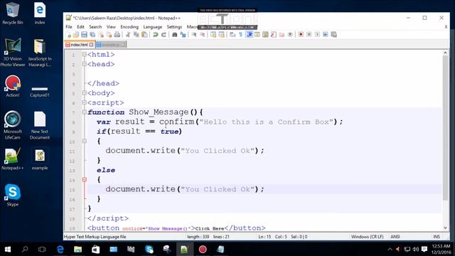Open the View menu
The height and width of the screenshot is (256, 455).
[x=111, y=27]
